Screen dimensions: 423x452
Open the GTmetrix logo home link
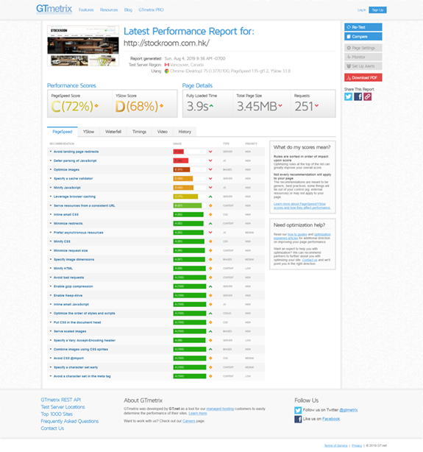click(54, 9)
